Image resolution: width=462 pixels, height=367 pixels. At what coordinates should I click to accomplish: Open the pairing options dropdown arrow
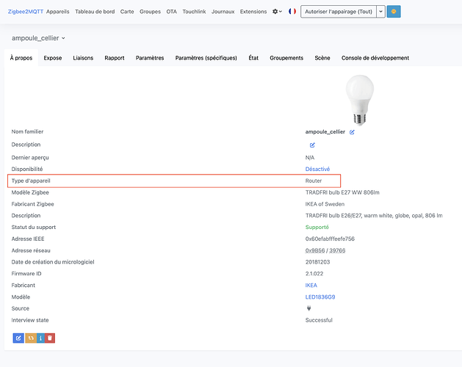[x=380, y=12]
